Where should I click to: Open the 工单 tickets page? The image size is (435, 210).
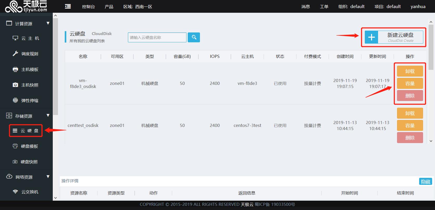pyautogui.click(x=324, y=6)
